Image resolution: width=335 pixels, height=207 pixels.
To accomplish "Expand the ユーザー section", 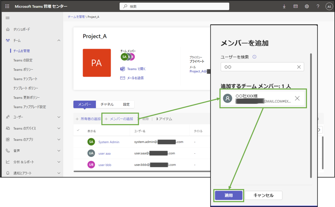I will click(x=59, y=117).
